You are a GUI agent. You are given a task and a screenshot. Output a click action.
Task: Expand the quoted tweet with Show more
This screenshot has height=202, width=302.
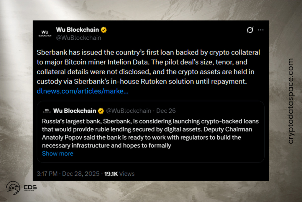pyautogui.click(x=58, y=153)
